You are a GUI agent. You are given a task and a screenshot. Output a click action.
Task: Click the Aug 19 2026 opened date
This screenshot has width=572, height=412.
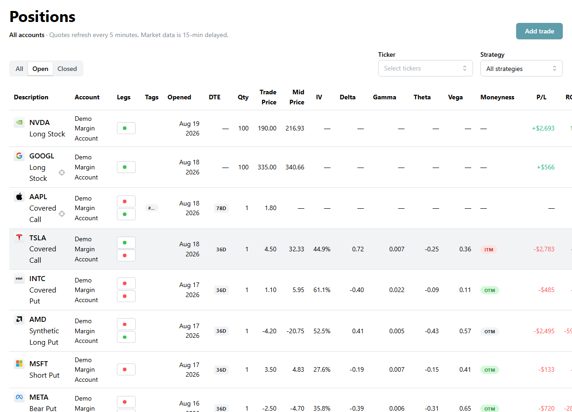click(189, 129)
